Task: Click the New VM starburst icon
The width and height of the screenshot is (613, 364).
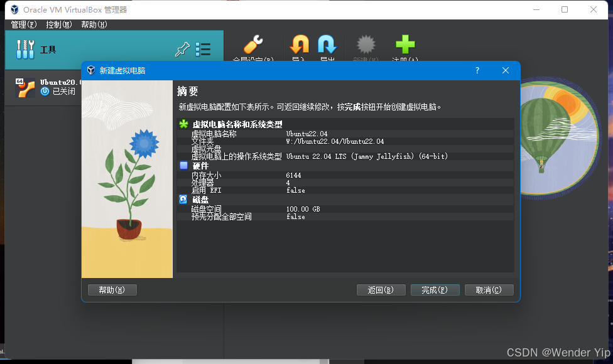Action: coord(366,44)
